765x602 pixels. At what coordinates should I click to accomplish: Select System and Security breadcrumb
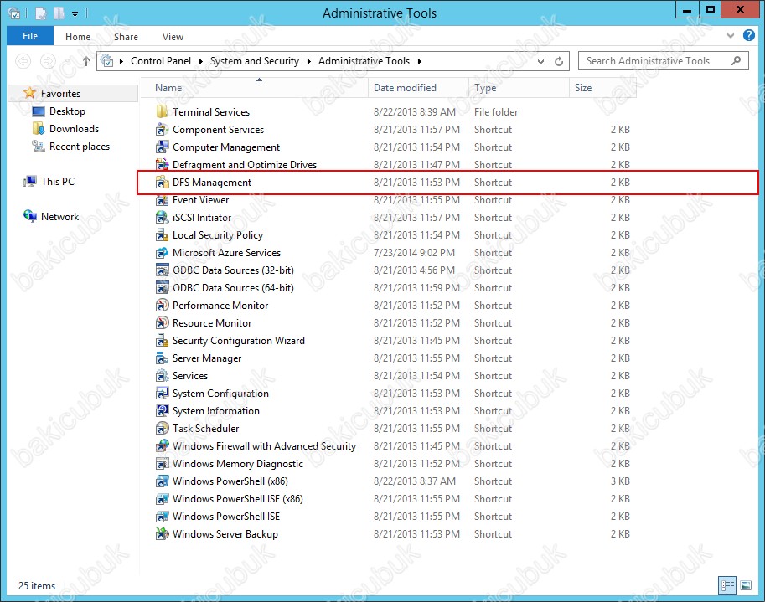tap(254, 61)
